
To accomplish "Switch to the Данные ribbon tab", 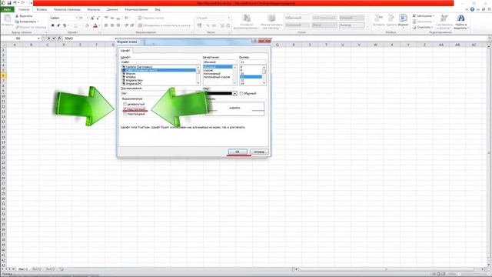I will pyautogui.click(x=112, y=10).
